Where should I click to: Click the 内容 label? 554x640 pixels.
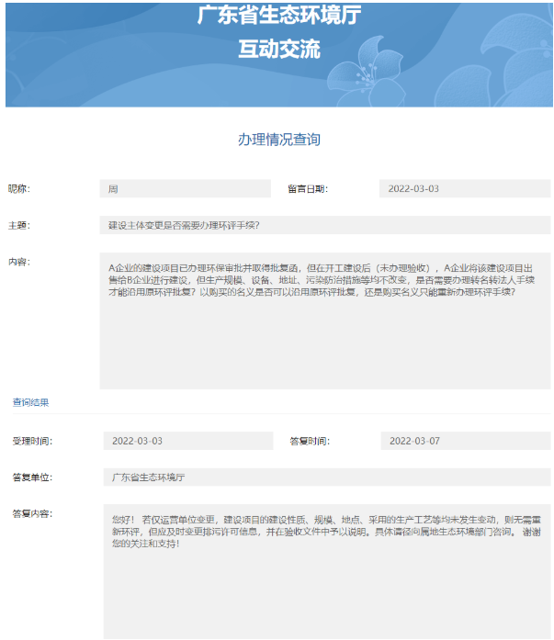coord(19,262)
